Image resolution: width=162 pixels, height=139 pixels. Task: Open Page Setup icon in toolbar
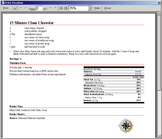point(15,8)
